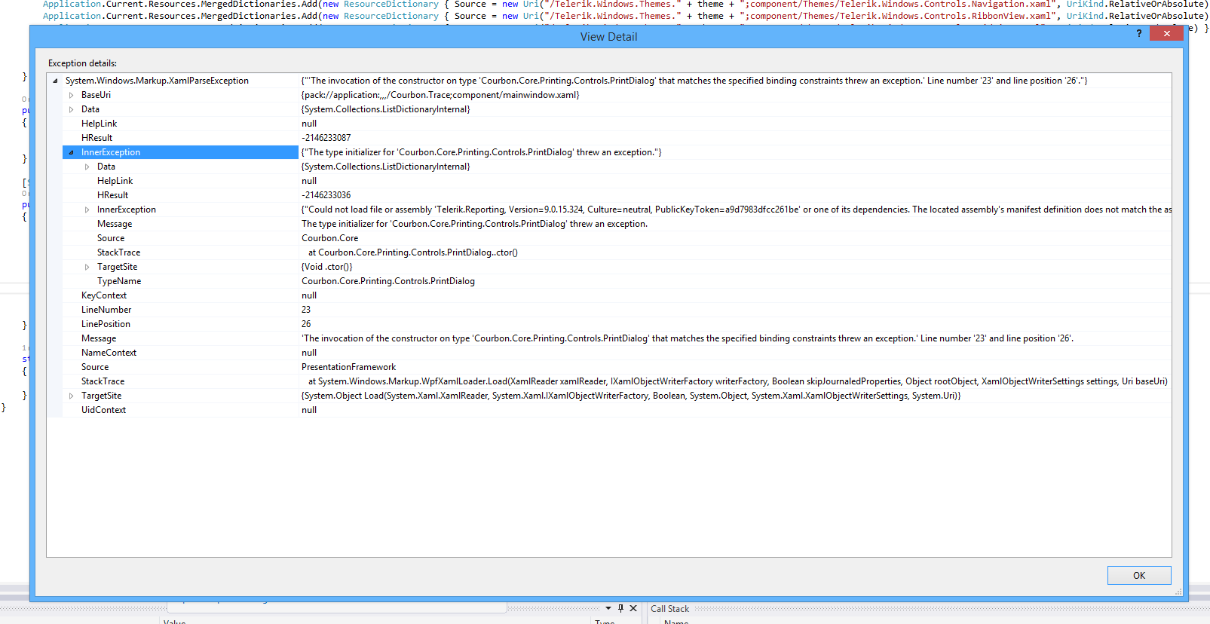Expand Data under the highlighted InnerException
This screenshot has height=624, width=1210.
(87, 167)
